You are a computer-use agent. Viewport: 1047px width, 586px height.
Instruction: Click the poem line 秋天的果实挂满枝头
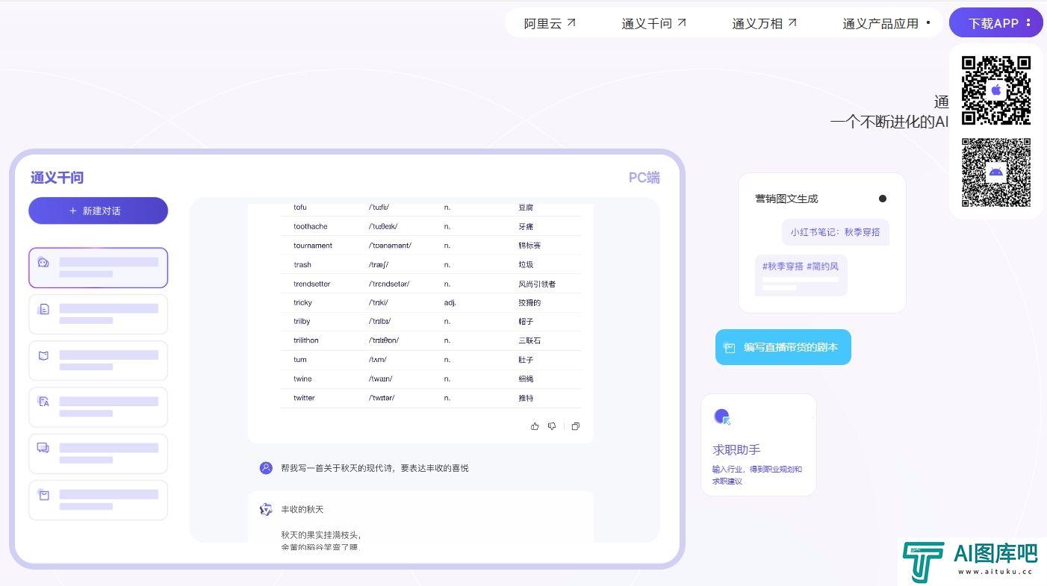pos(321,534)
